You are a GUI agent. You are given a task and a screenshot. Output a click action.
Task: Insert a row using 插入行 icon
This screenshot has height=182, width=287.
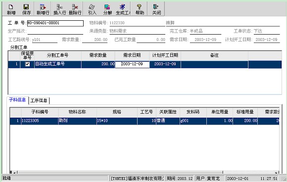59,9
